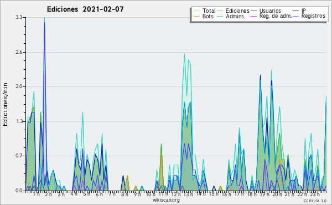332x205 pixels.
Task: Click the Total legend color line
Action: click(196, 11)
